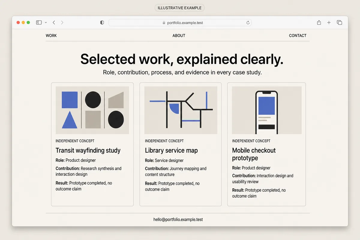Click INDEPENDENT CONCEPT label above Transit wayfinding

click(75, 141)
